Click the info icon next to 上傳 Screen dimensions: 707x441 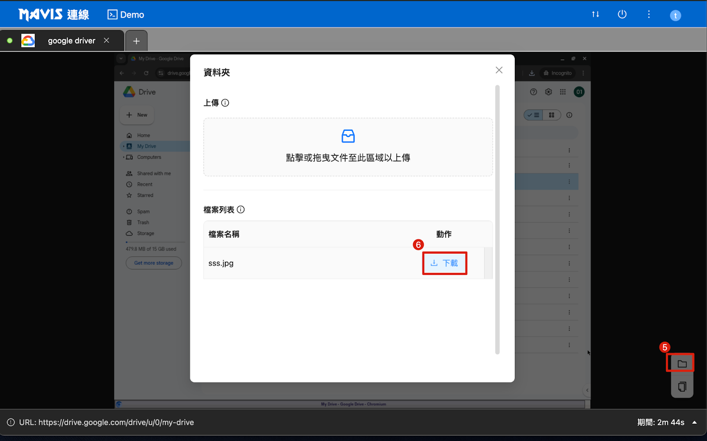coord(225,103)
